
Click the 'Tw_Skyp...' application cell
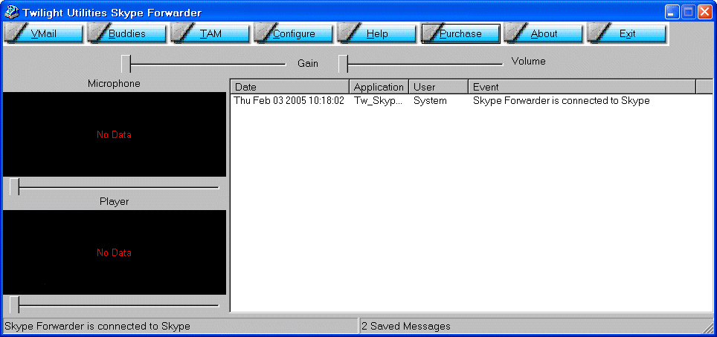click(x=379, y=101)
